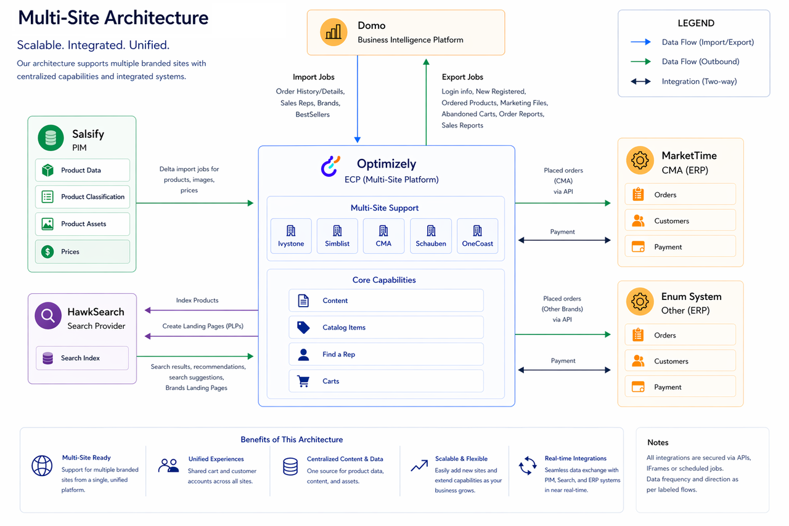Click the 'Business Intelligence Platform' text

(x=411, y=39)
